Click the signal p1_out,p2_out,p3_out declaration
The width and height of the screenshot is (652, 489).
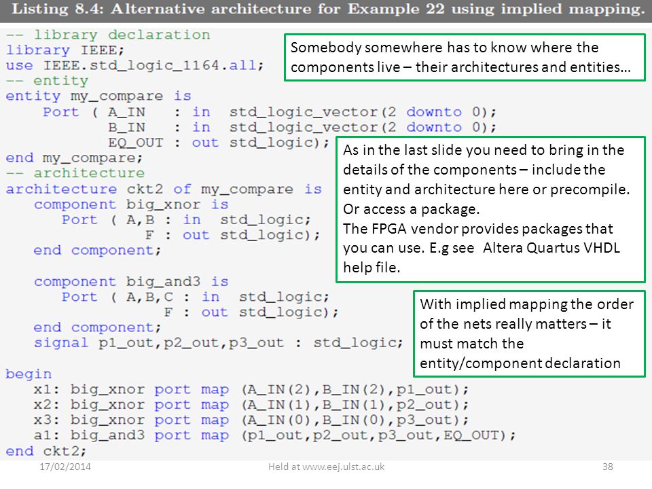[x=219, y=344]
